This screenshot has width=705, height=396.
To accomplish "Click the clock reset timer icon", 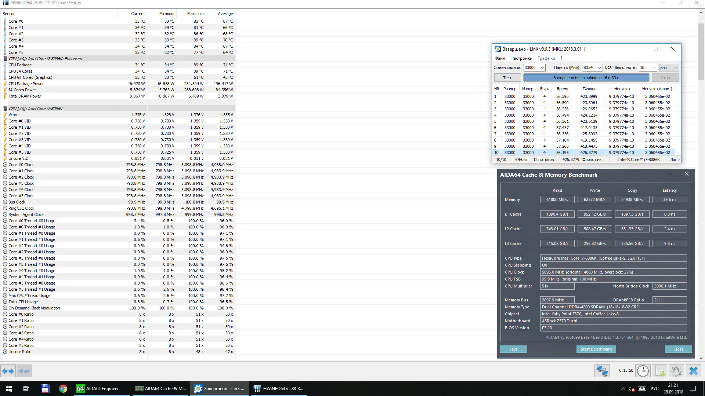I will pos(643,371).
